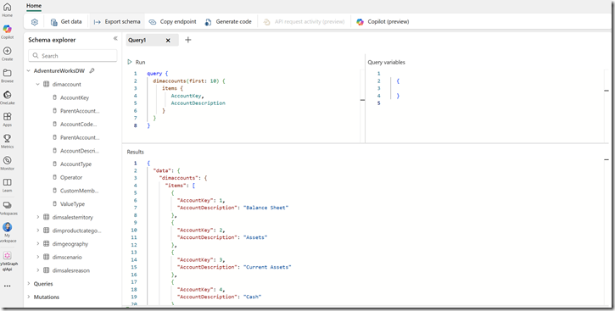Expand the dimscenario table
Viewport: 615px width, 311px height.
[38, 257]
